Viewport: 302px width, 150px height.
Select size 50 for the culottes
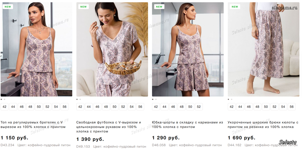pyautogui.click(x=266, y=107)
